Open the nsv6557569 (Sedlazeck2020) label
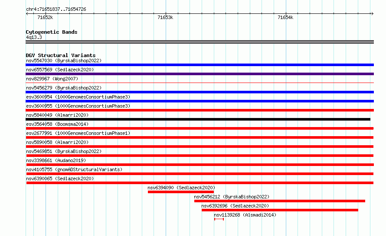The image size is (386, 236). [x=60, y=70]
